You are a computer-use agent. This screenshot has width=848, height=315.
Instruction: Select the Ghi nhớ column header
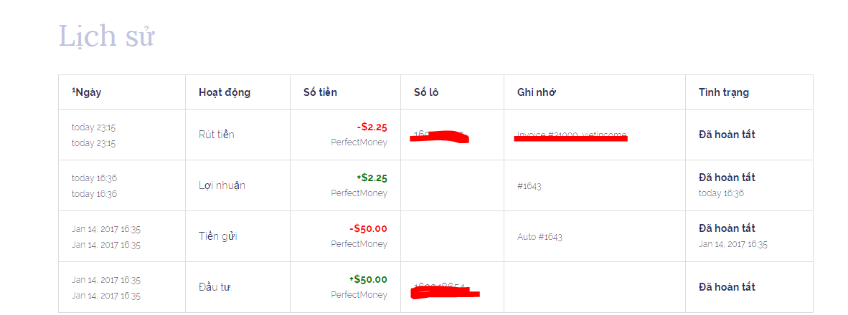tap(537, 92)
